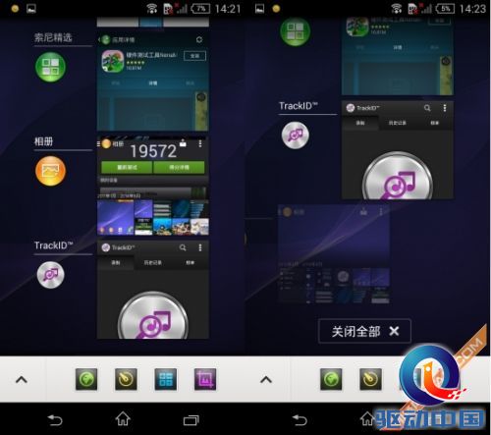
Task: Tap search icon in left TrackID thumbnail
Action: [x=183, y=247]
